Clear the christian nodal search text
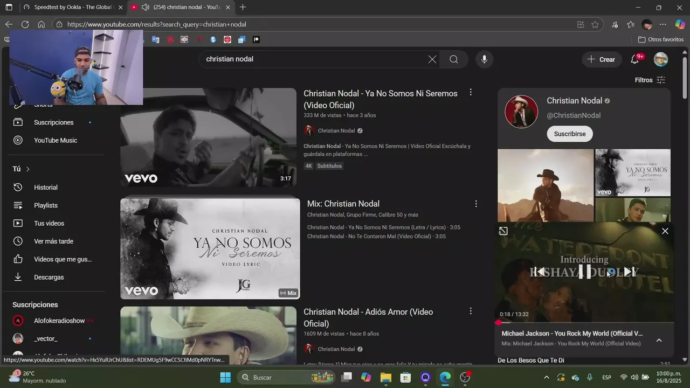Screen dimensions: 690x388 click(432, 59)
